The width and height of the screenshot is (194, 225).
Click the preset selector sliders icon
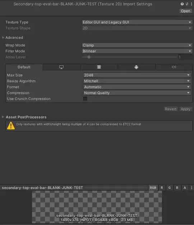tap(187, 4)
